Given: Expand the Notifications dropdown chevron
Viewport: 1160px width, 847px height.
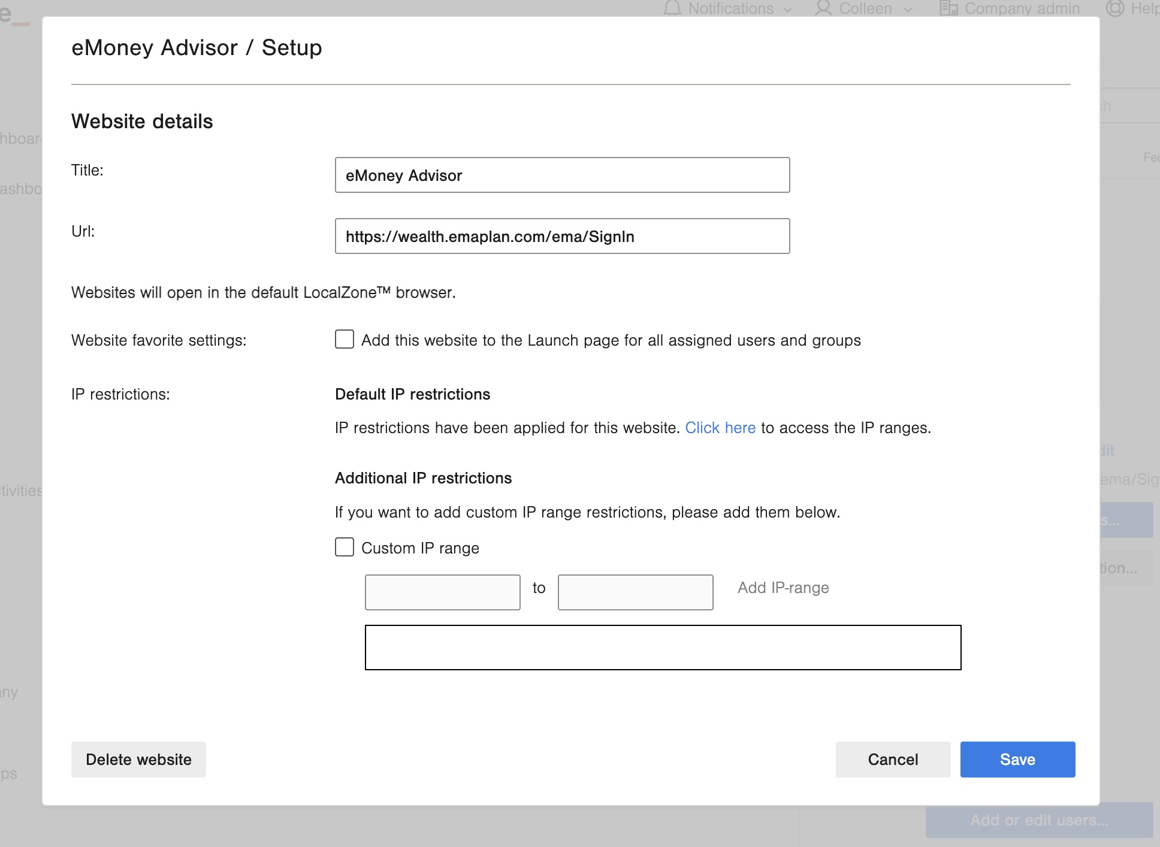Looking at the screenshot, I should (x=788, y=10).
